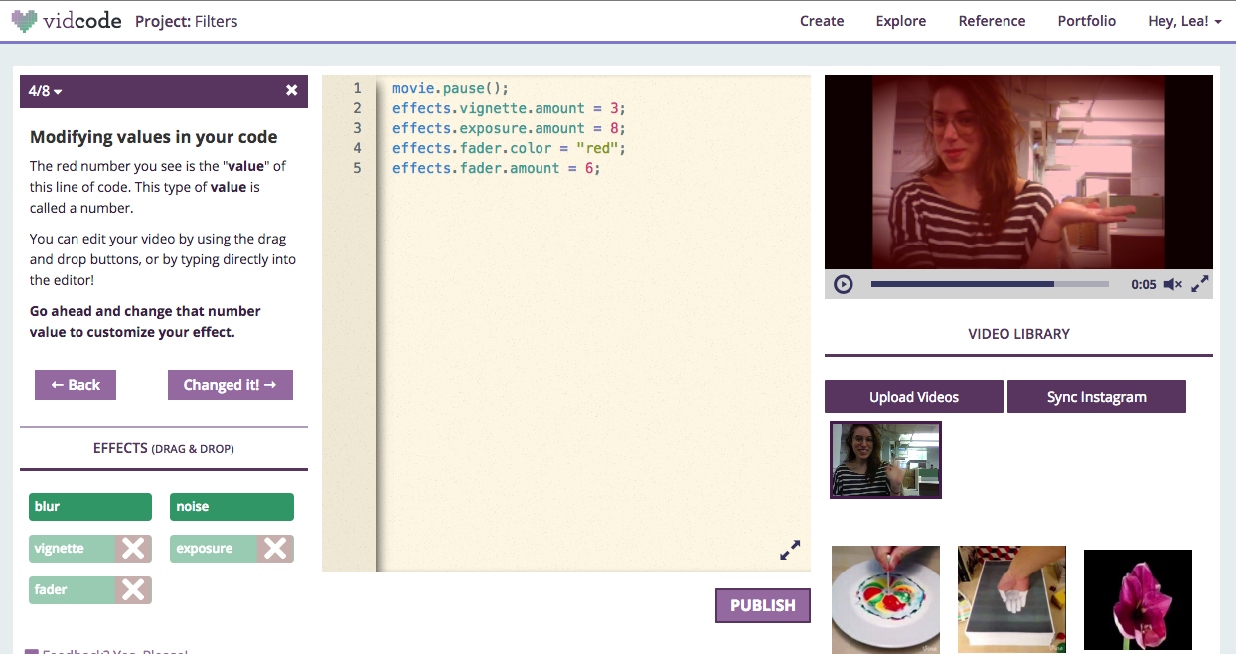Click the Changed it! button
Image resolution: width=1236 pixels, height=654 pixels.
[x=231, y=385]
